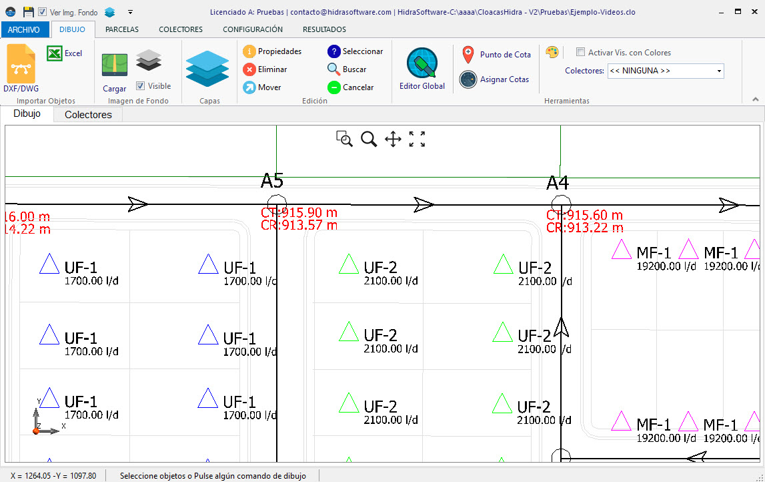The image size is (765, 482).
Task: Click the blue layers icon in title bar
Action: 110,12
